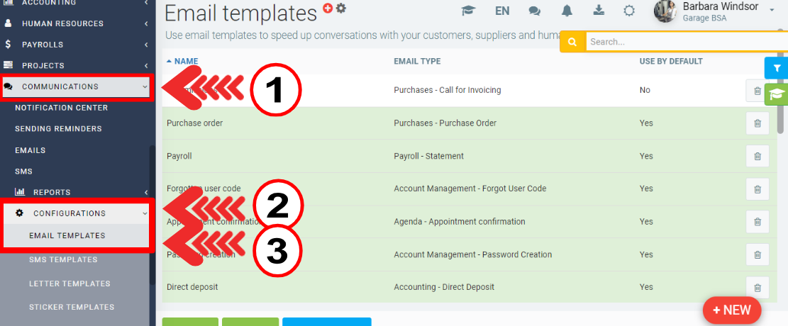
Task: Open the gear settings beside page title
Action: coord(341,9)
